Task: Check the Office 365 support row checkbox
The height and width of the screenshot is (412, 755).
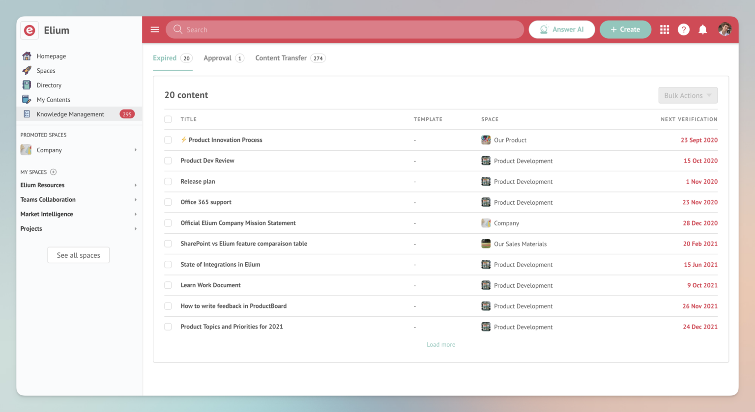Action: pos(168,202)
